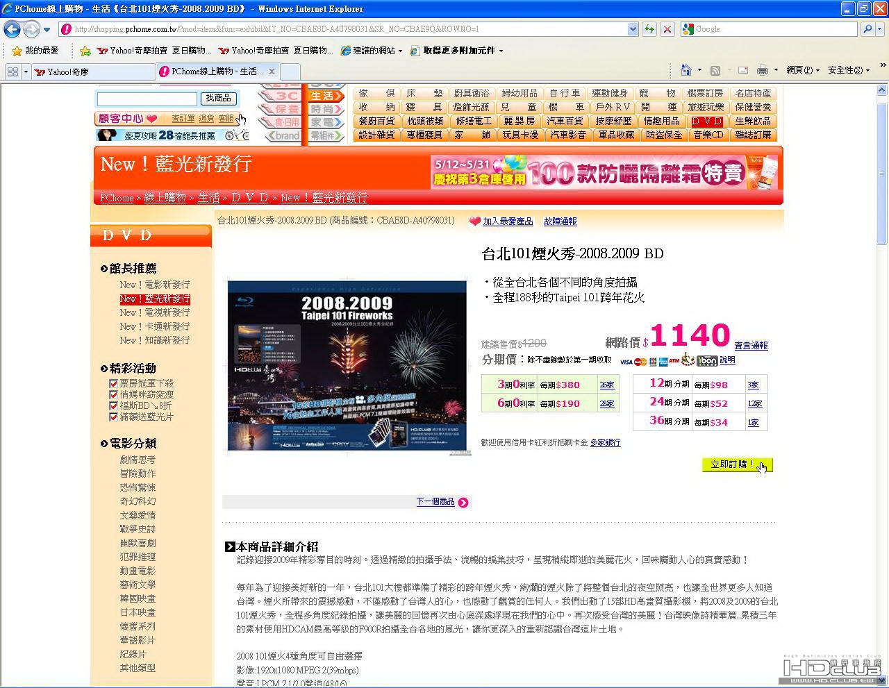Click the Print icon

click(763, 70)
